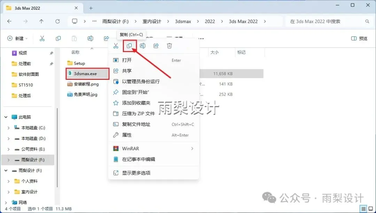Expand the 网络 node

pos(6,203)
